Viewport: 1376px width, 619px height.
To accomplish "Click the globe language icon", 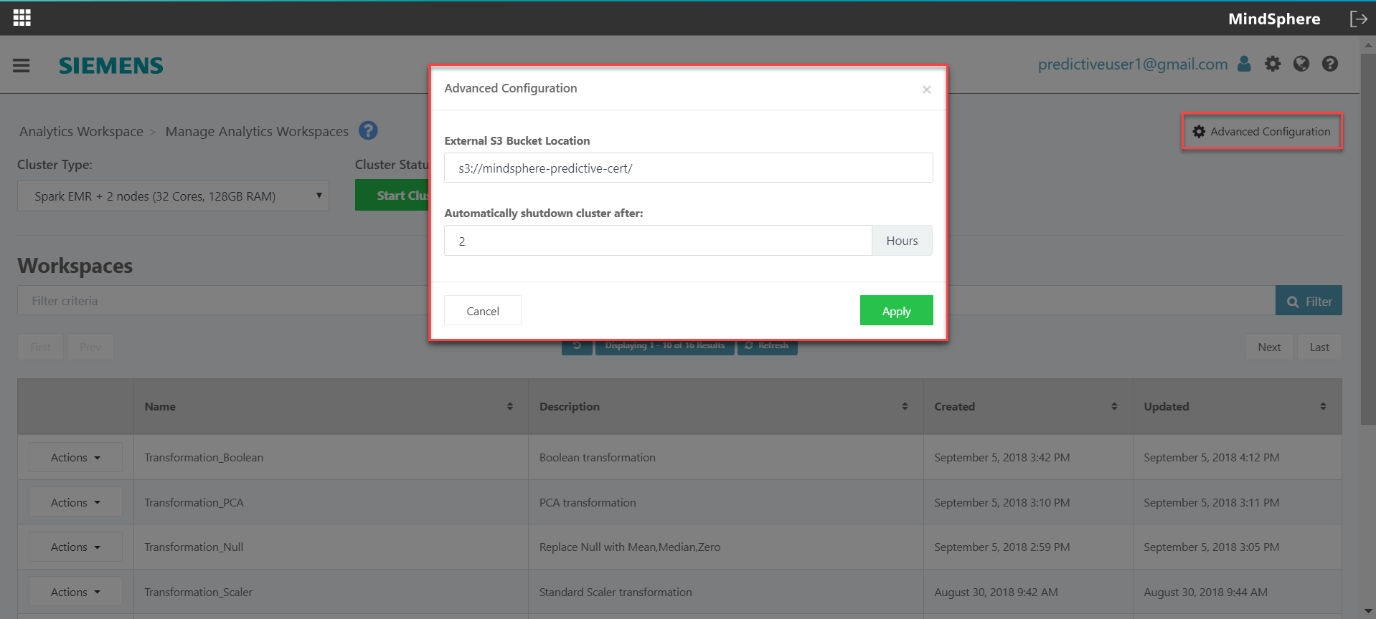I will point(1301,64).
